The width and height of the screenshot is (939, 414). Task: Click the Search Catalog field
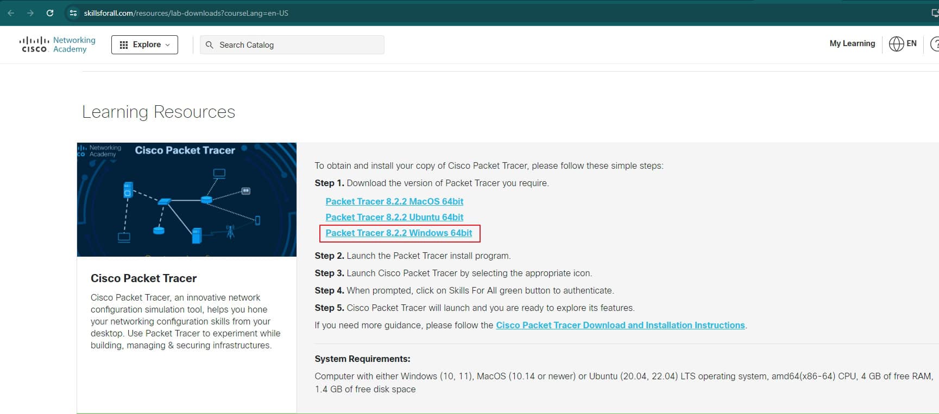click(292, 45)
